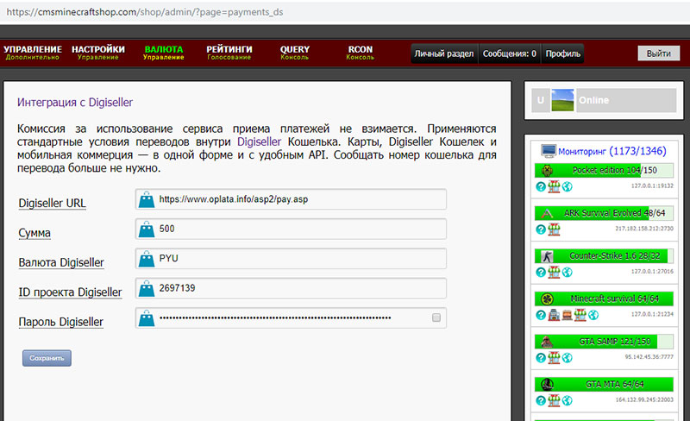Click the Выйти logout button

tap(658, 53)
